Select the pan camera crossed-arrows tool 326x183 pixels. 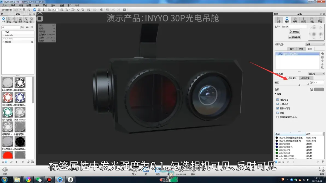point(39,10)
